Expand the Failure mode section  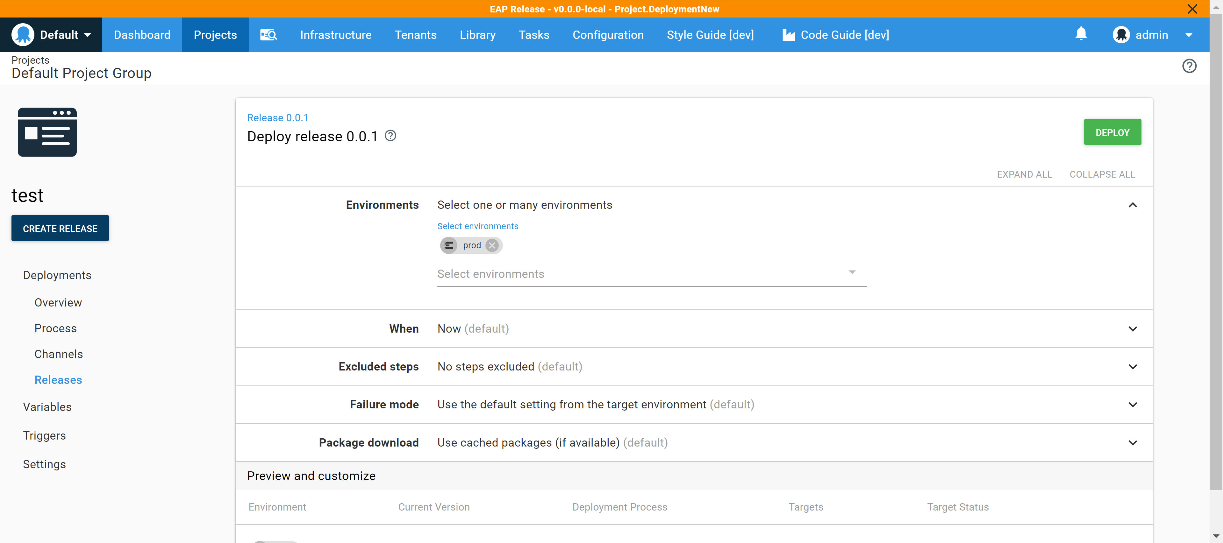(x=1132, y=405)
